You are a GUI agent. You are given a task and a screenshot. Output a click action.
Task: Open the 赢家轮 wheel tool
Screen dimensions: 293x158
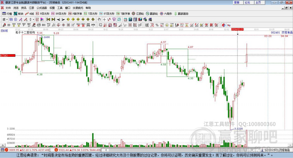(x=152, y=14)
